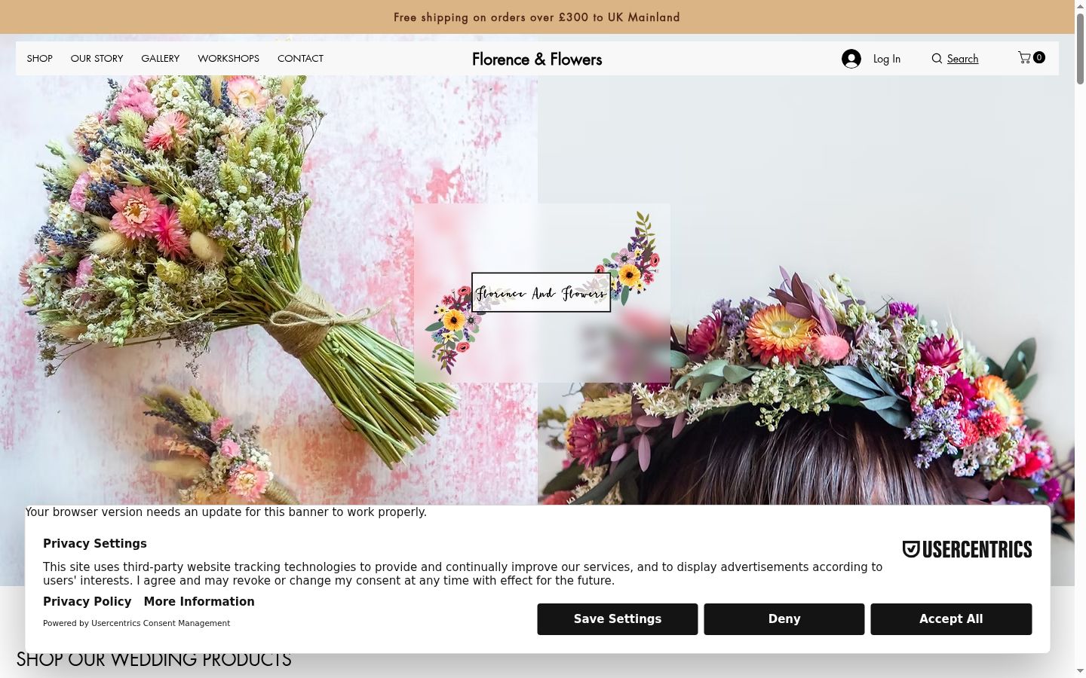The height and width of the screenshot is (678, 1086).
Task: Open the shopping cart icon
Action: point(1024,57)
